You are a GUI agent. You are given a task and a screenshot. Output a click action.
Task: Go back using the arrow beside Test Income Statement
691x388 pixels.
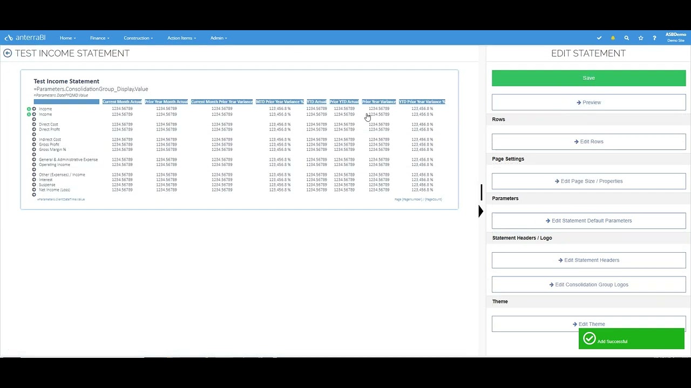[x=8, y=53]
